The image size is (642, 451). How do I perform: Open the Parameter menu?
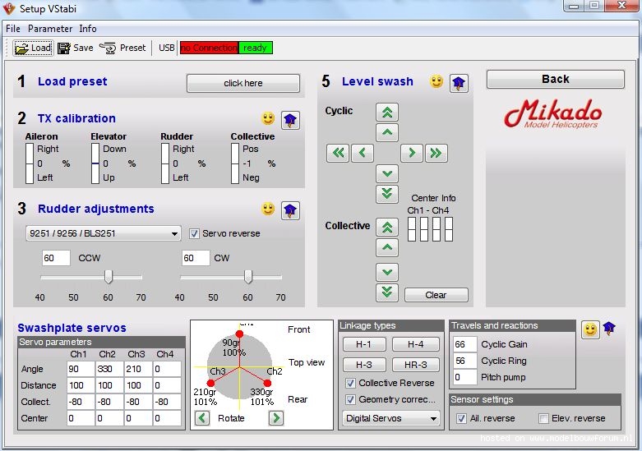point(50,29)
